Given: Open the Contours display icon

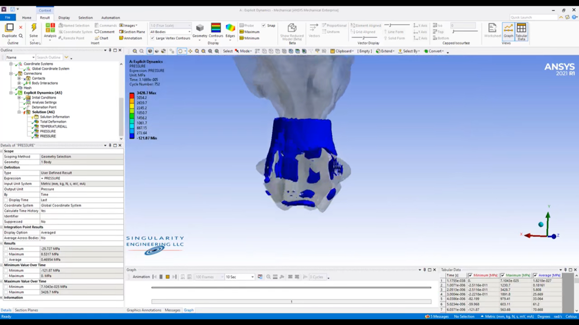Looking at the screenshot, I should [x=216, y=28].
